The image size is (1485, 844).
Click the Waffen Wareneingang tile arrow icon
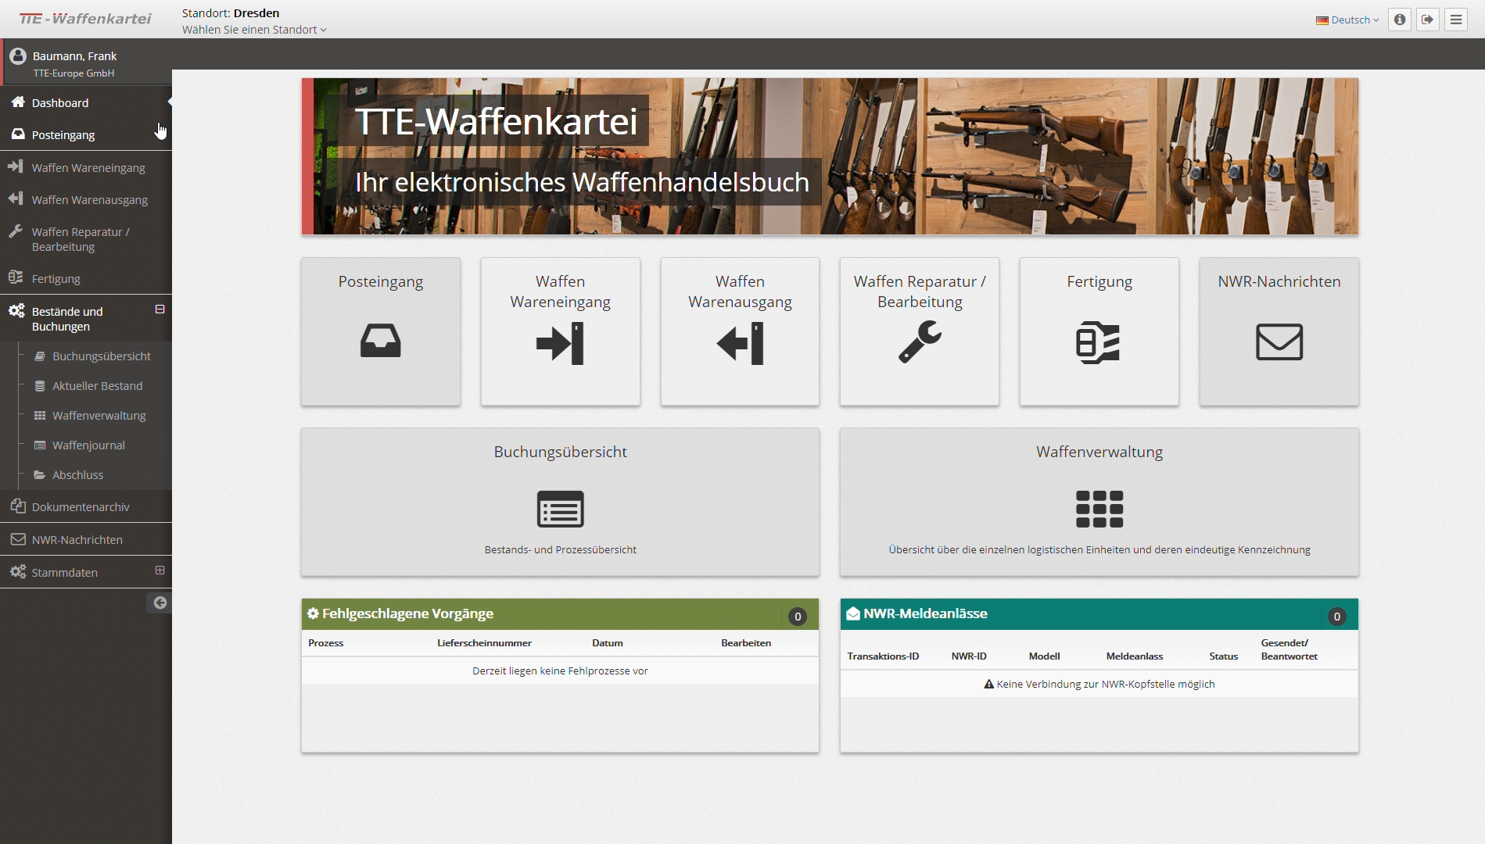(x=560, y=343)
